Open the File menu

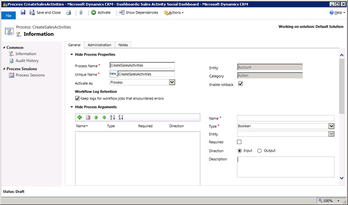(x=9, y=16)
